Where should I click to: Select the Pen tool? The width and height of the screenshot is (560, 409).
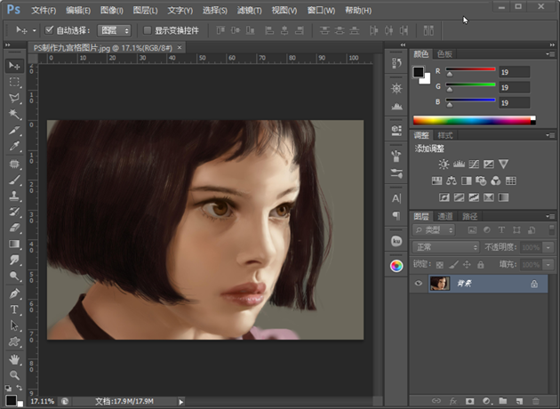pyautogui.click(x=14, y=293)
